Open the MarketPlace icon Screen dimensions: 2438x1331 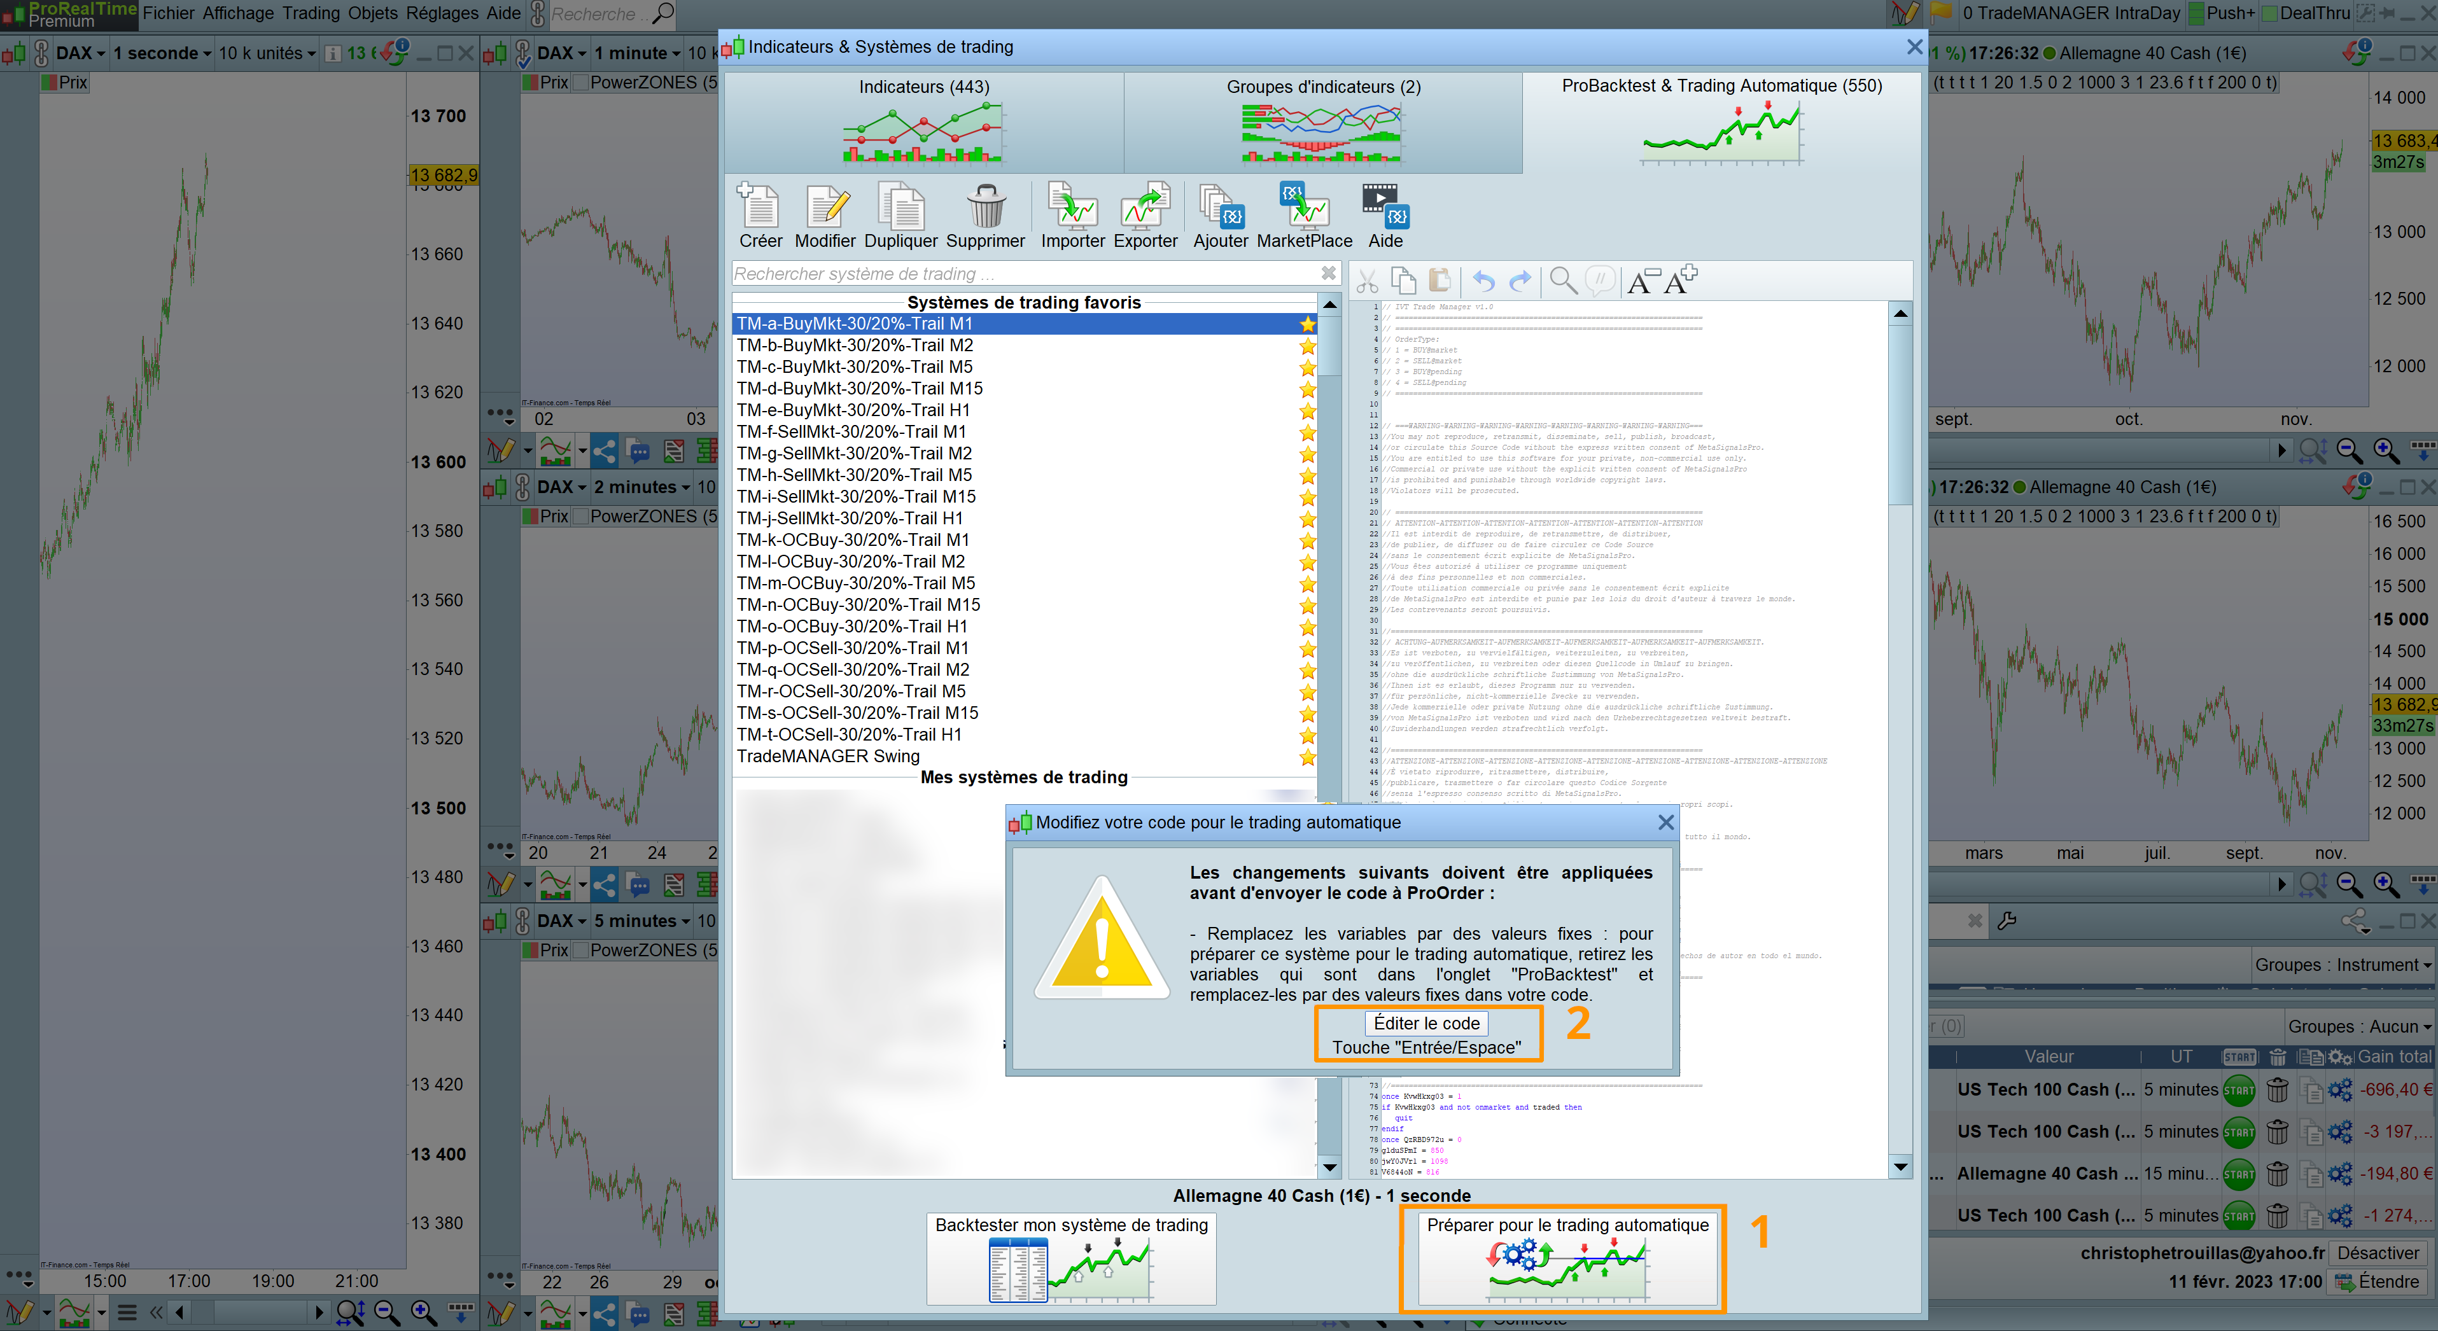(1304, 216)
